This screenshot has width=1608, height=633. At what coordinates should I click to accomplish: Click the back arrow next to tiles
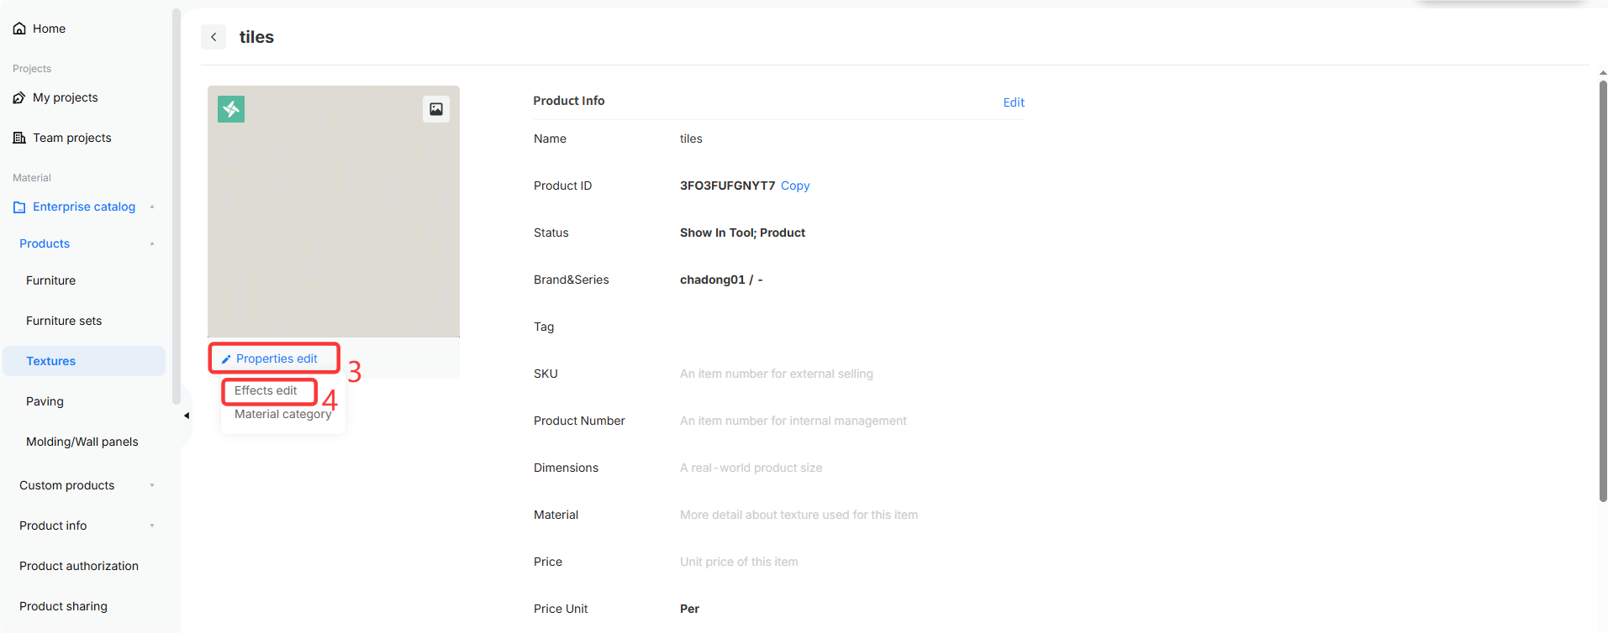tap(214, 37)
